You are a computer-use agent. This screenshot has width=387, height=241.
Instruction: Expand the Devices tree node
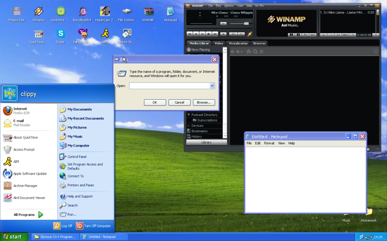189,126
